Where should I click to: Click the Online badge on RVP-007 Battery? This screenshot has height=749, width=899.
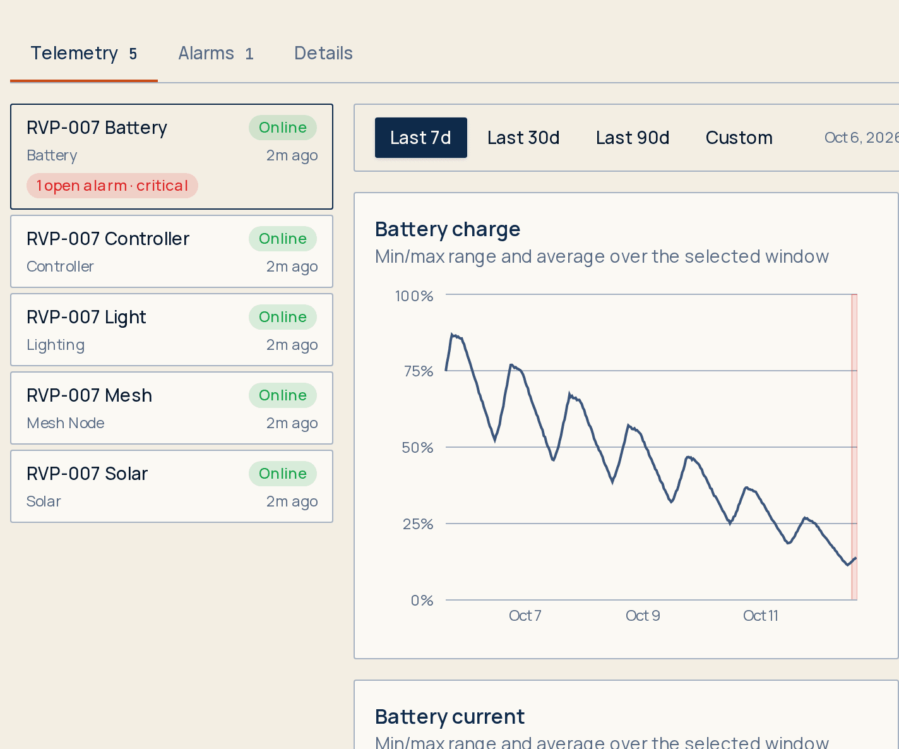(x=283, y=128)
